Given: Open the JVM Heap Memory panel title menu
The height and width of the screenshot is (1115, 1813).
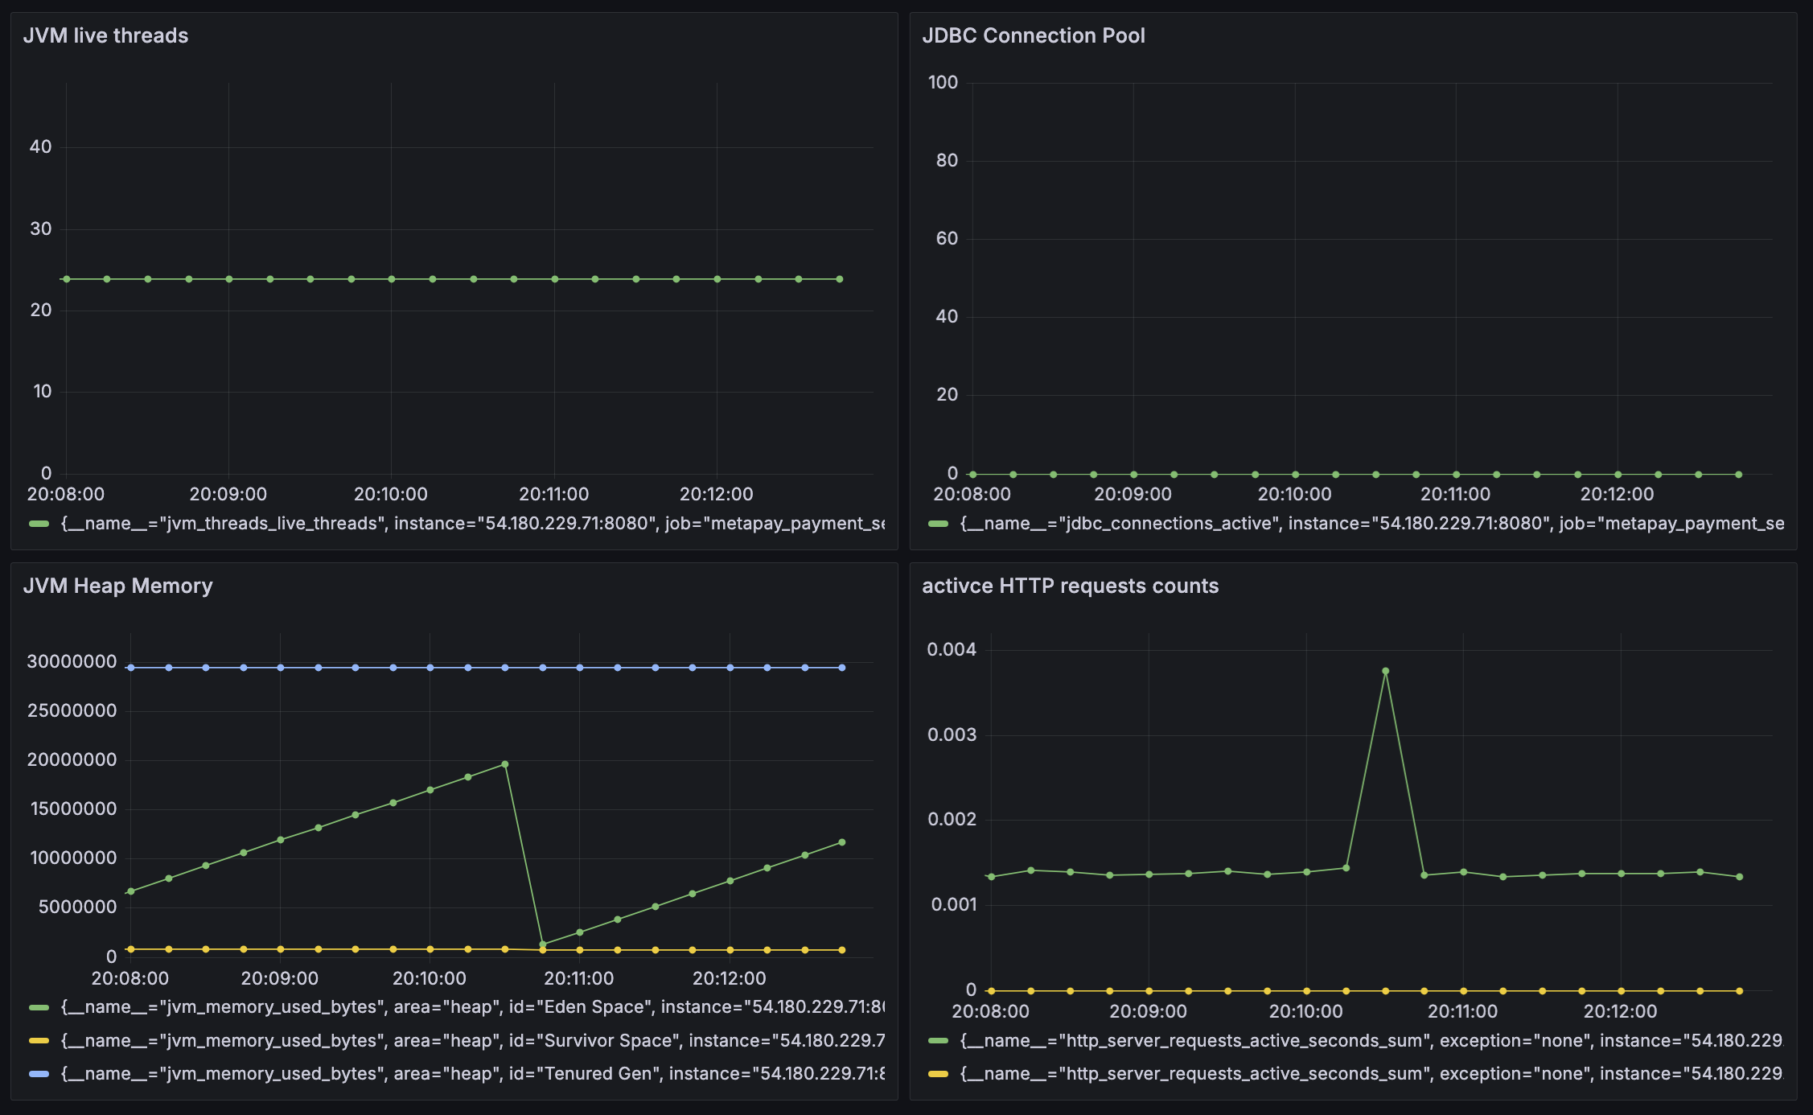Looking at the screenshot, I should point(117,586).
